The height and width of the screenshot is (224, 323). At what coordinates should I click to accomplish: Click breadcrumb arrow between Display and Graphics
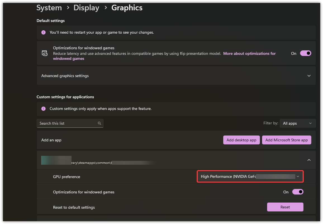pyautogui.click(x=105, y=8)
